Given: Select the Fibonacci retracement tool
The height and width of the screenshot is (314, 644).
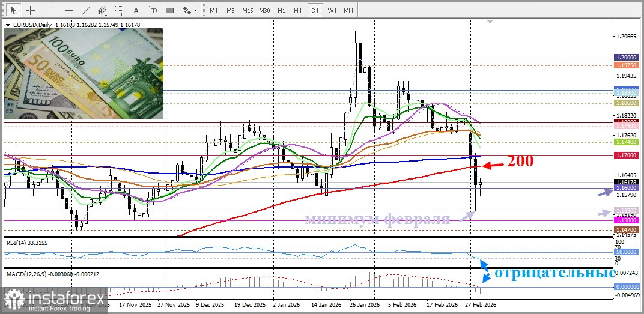Looking at the screenshot, I should tap(119, 10).
